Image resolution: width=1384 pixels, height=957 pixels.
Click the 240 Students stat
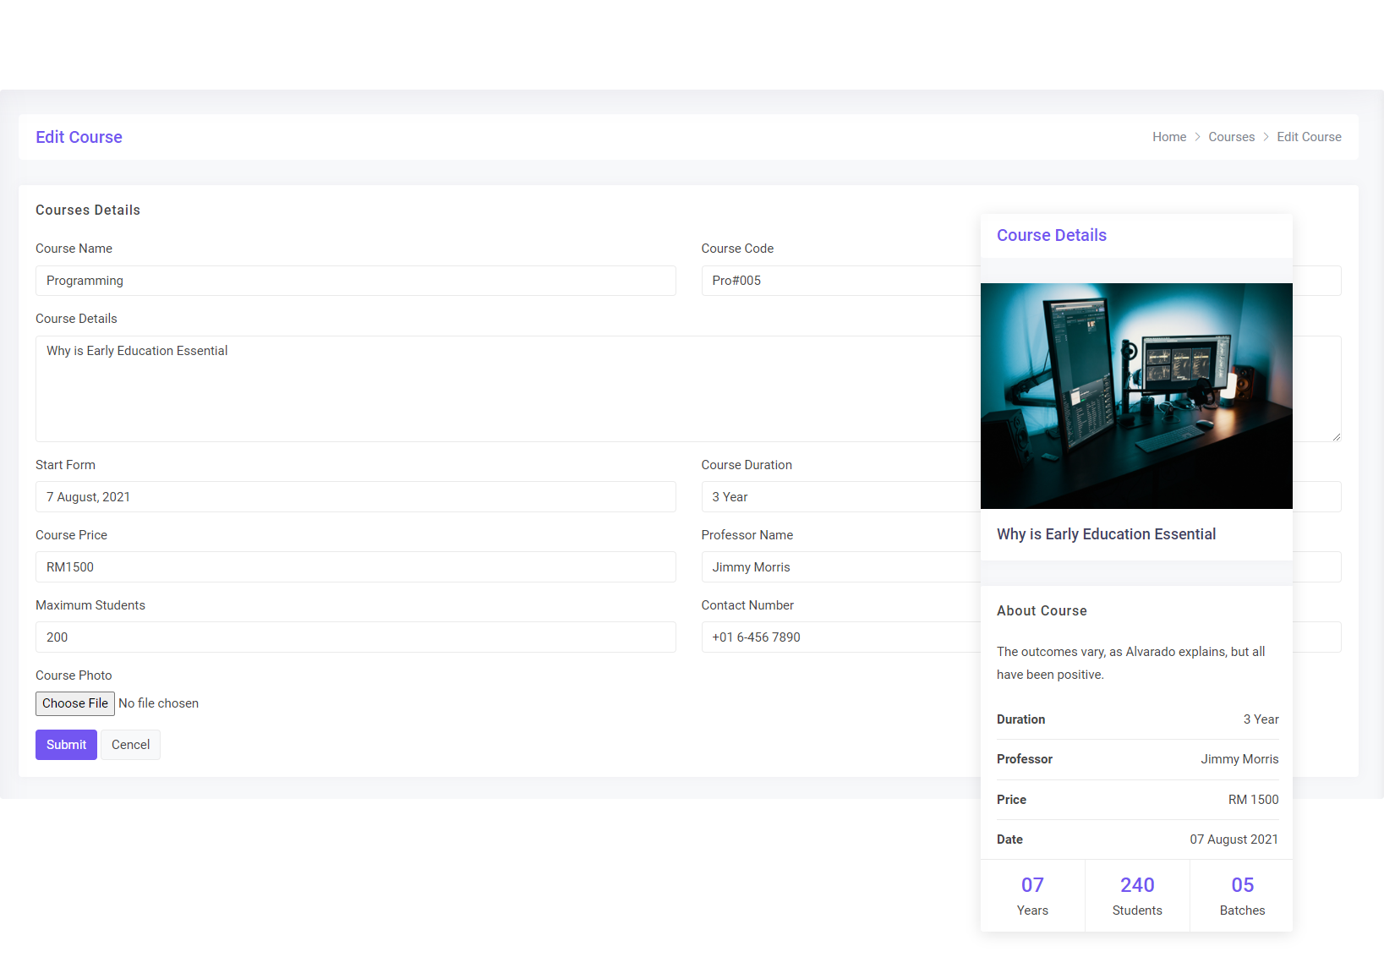click(x=1137, y=895)
